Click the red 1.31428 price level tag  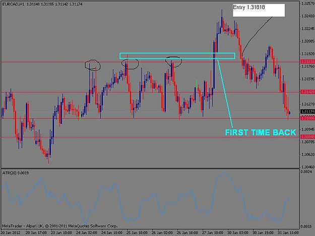(x=307, y=92)
